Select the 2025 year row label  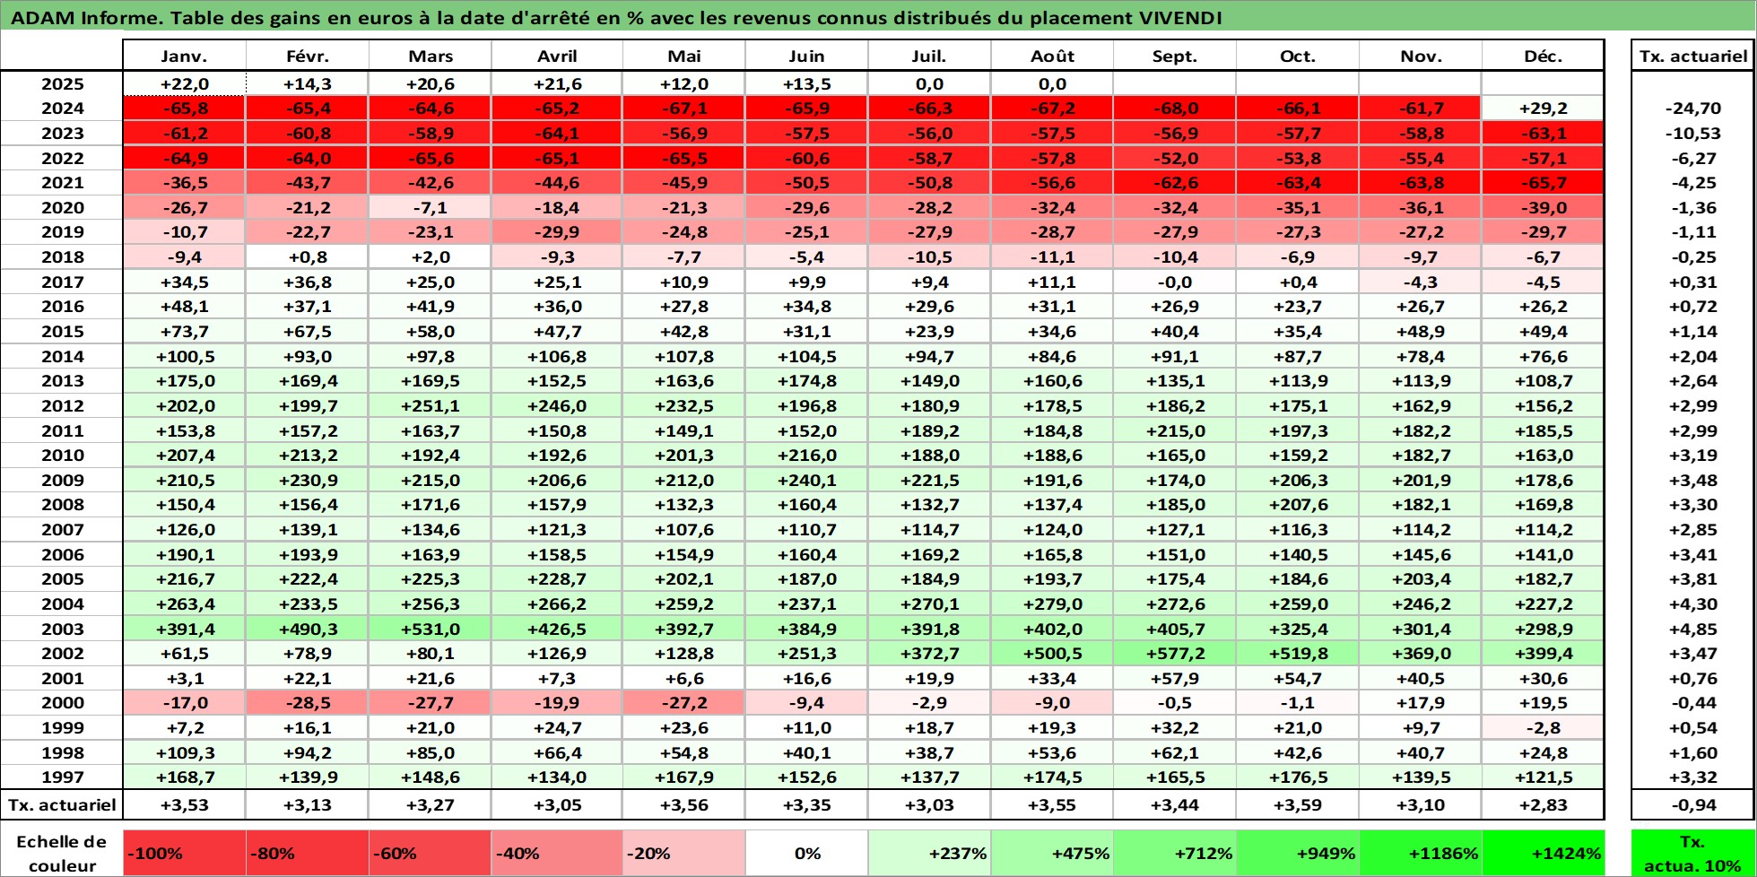click(x=62, y=84)
